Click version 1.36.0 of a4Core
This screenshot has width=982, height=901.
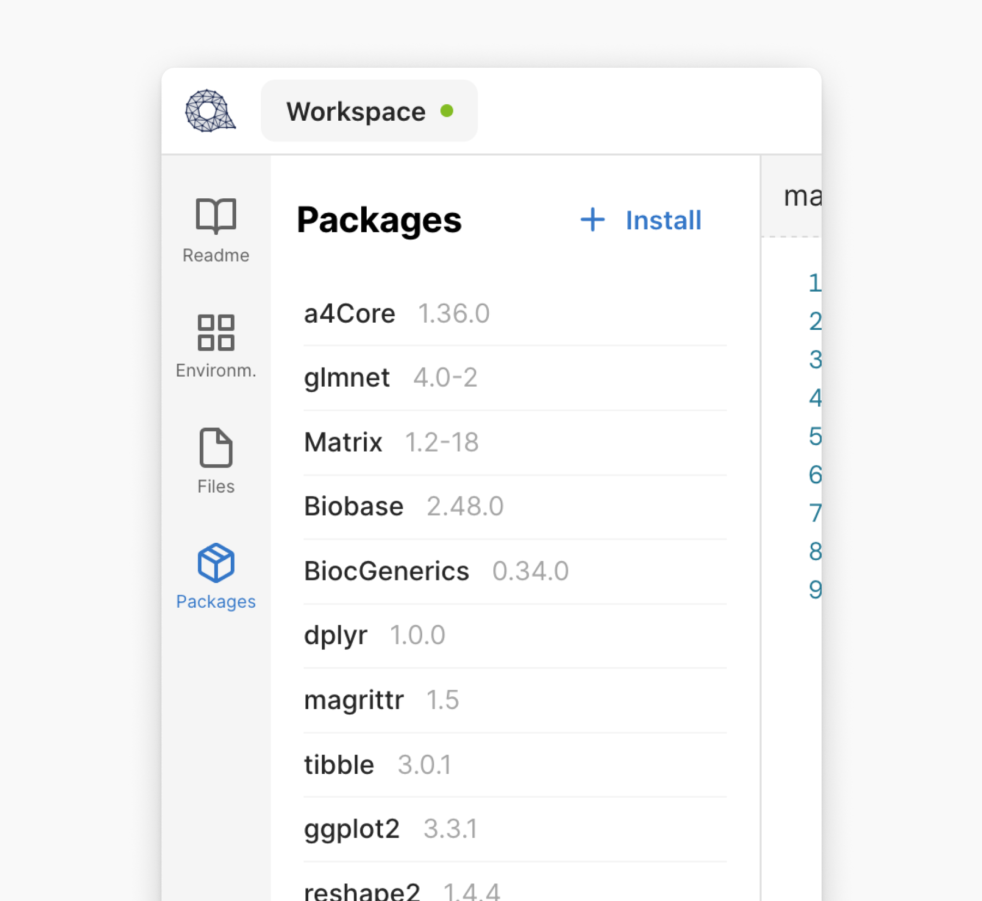tap(454, 314)
